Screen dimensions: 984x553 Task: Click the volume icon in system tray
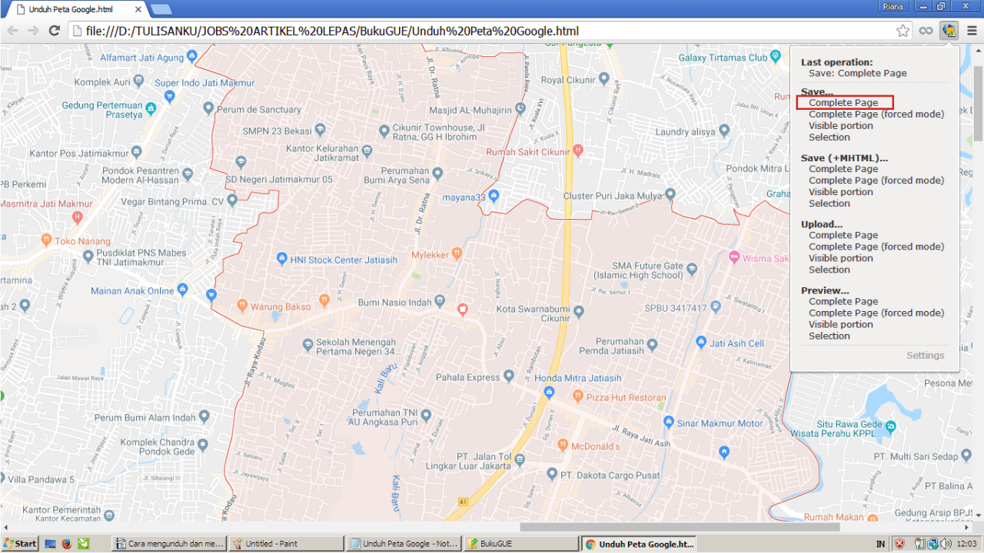(x=945, y=544)
